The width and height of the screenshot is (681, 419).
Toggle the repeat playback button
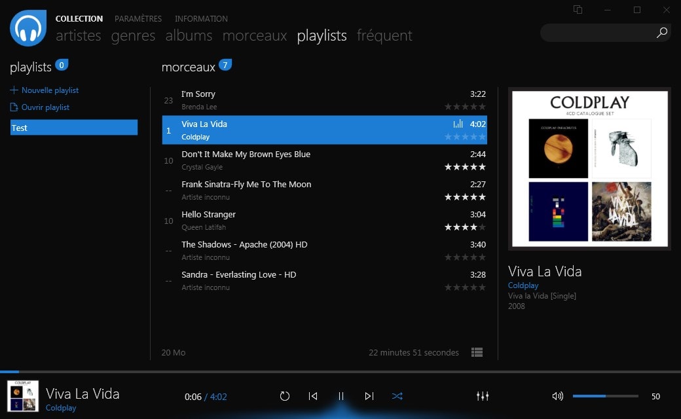284,396
